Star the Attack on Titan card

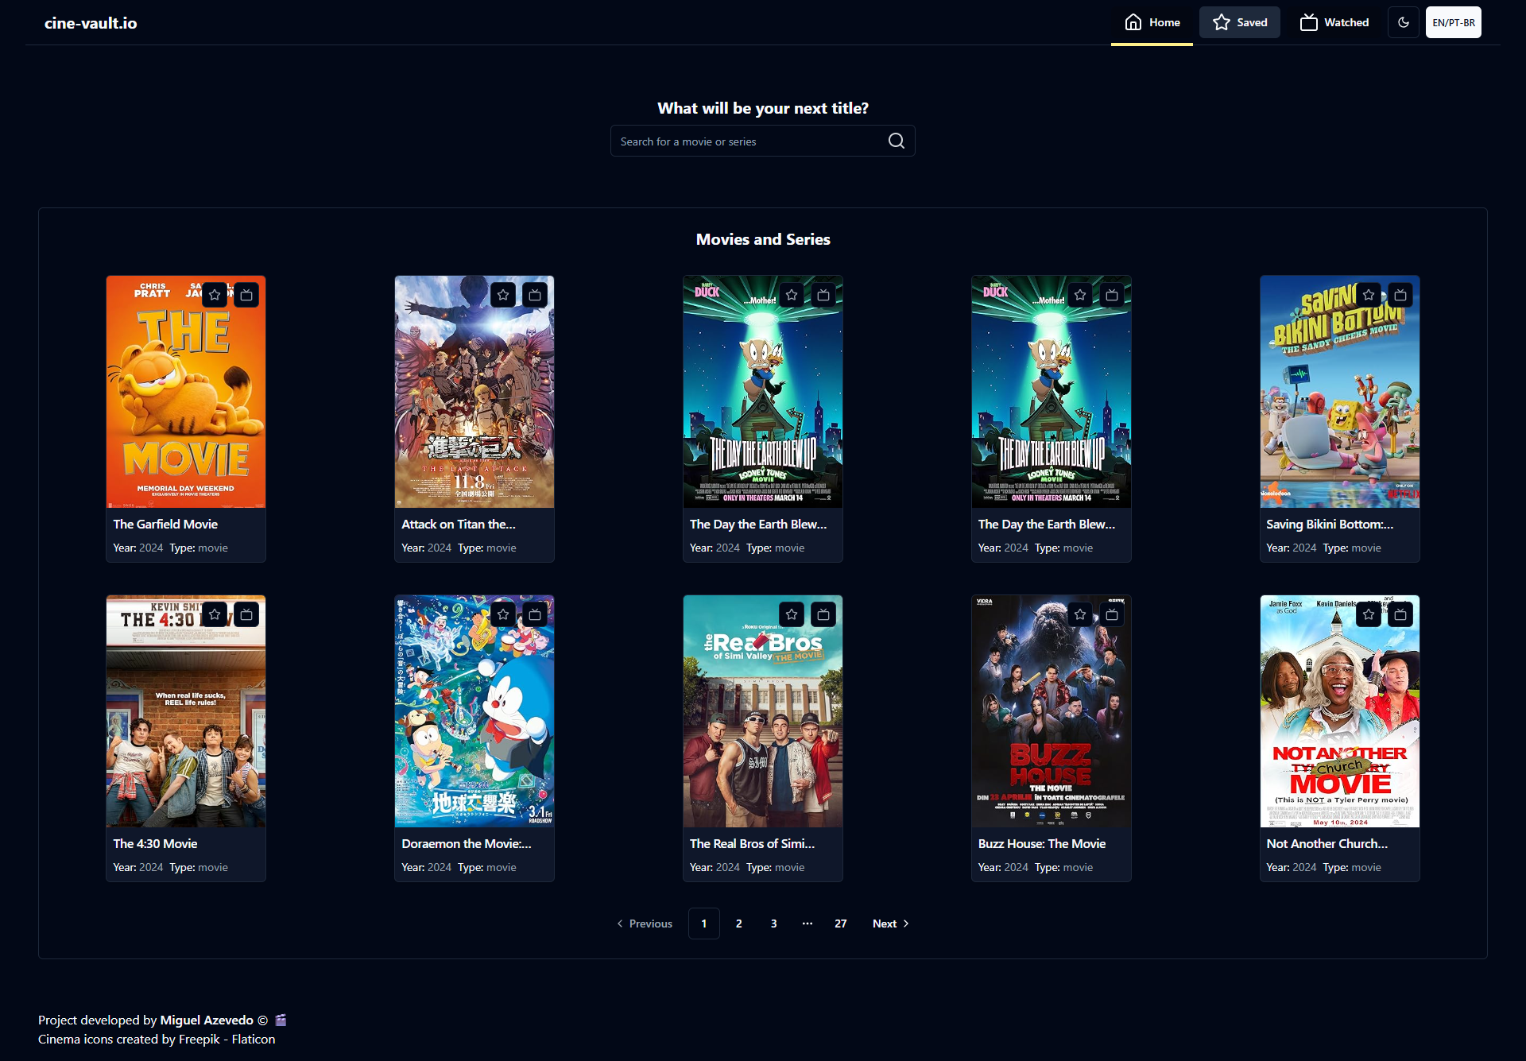click(503, 295)
